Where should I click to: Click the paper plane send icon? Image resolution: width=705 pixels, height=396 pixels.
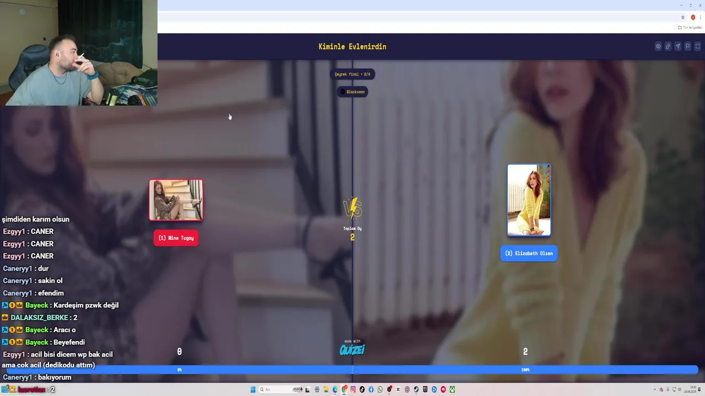[x=677, y=46]
